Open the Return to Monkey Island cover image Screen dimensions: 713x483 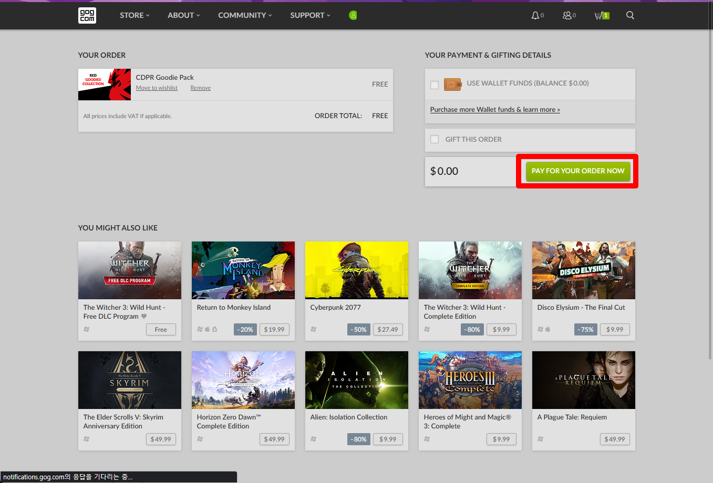(x=243, y=270)
